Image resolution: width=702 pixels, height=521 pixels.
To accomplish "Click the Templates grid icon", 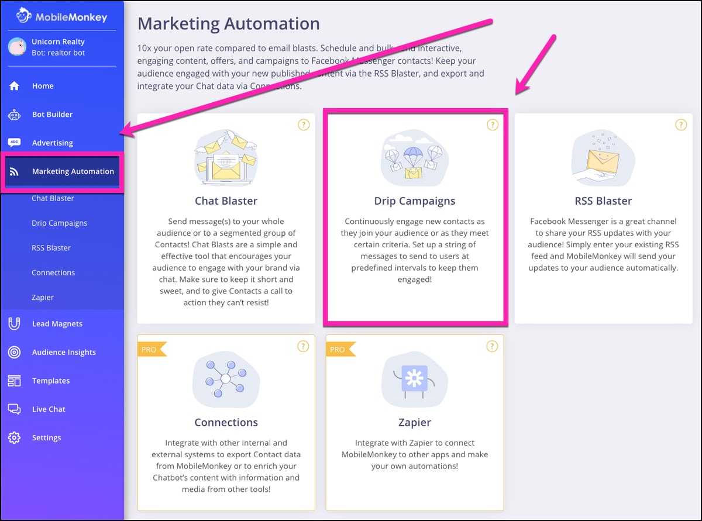I will click(15, 381).
